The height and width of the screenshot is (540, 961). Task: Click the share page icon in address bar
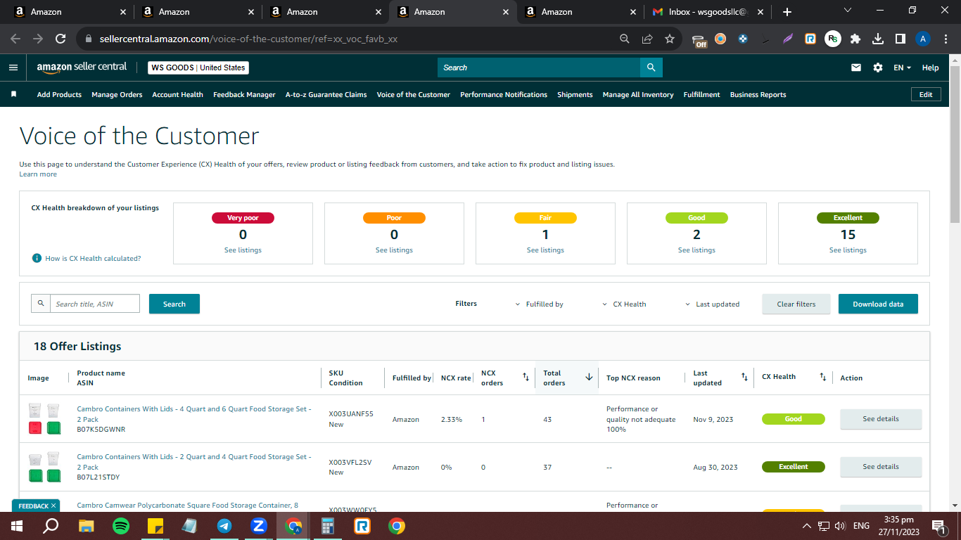coord(647,39)
